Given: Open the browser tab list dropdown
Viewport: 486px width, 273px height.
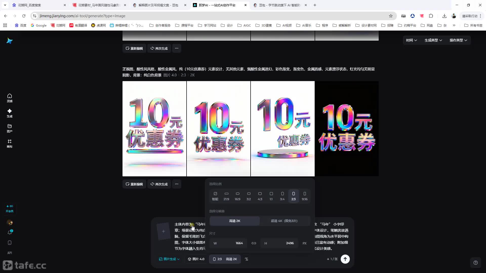Looking at the screenshot, I should (5, 5).
